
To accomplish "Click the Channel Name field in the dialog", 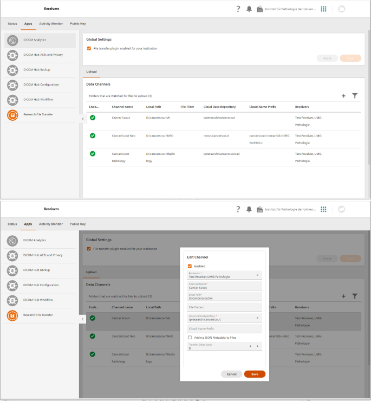I will tap(224, 286).
